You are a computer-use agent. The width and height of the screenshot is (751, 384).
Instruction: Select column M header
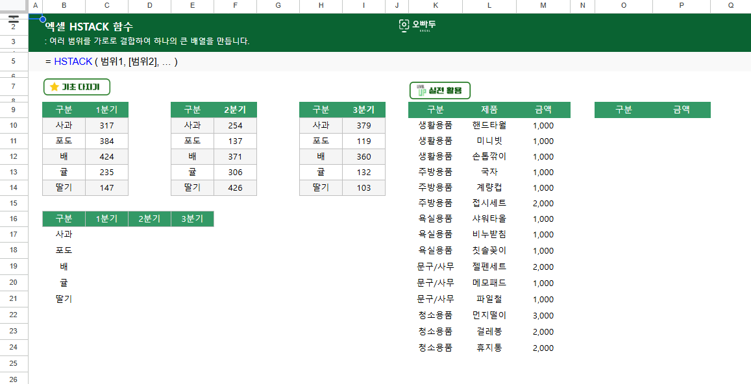[543, 6]
